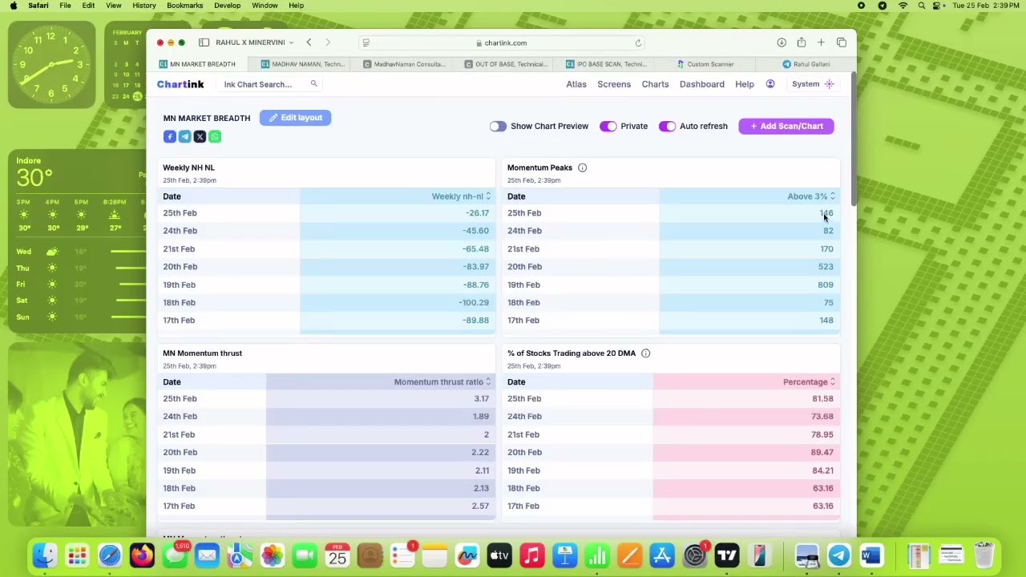Screen dimensions: 1026x577
Task: Expand RAHUL X MINERVINI tab group menu
Action: click(254, 42)
